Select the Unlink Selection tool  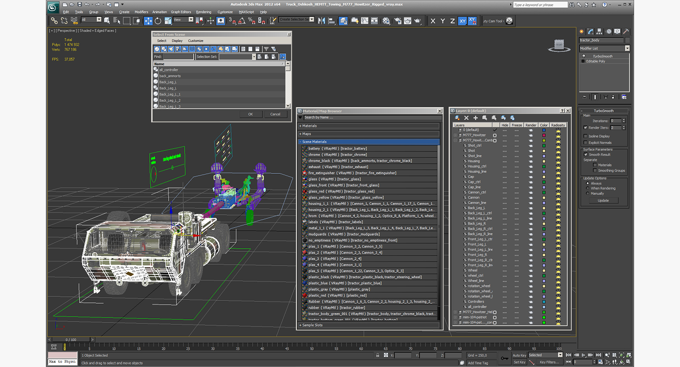[64, 21]
